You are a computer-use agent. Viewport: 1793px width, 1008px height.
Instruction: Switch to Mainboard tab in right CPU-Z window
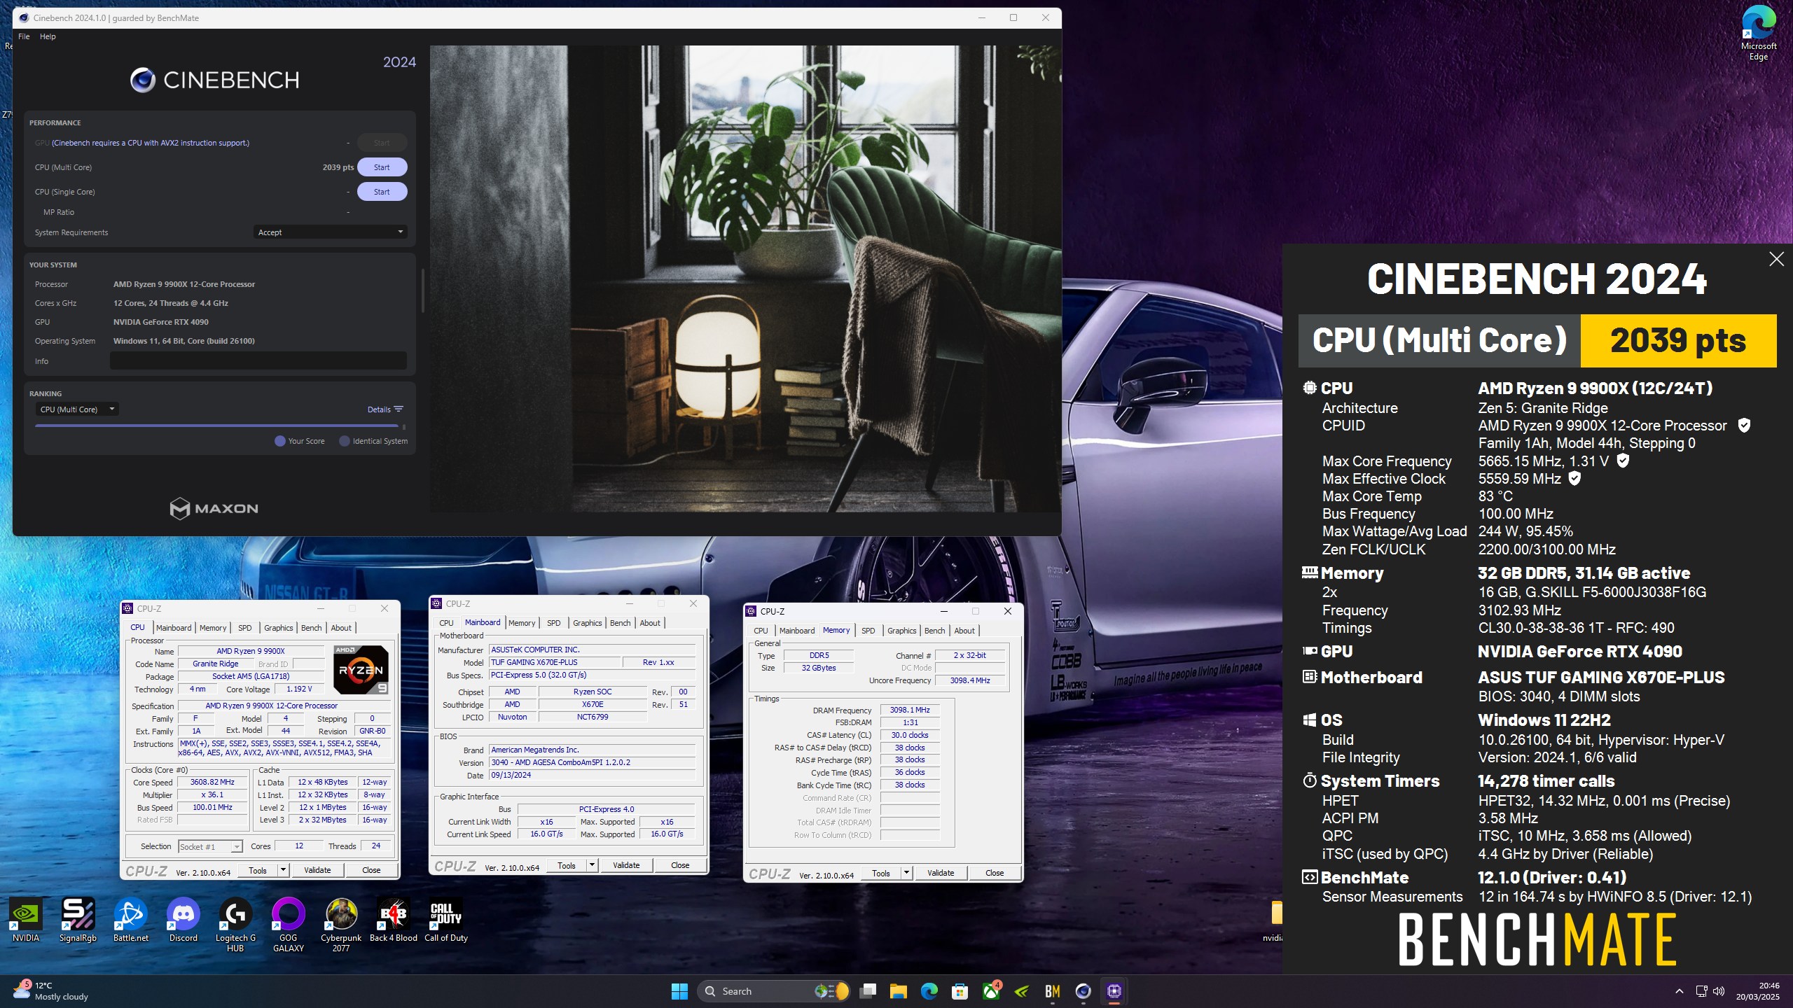click(x=797, y=631)
